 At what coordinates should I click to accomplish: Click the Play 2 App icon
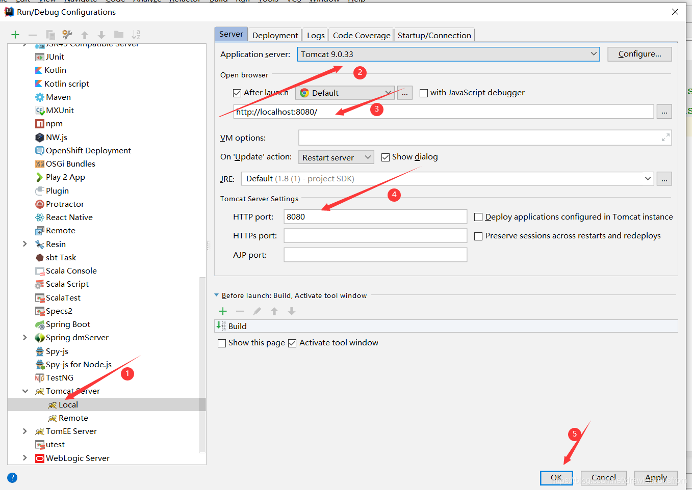coord(39,177)
